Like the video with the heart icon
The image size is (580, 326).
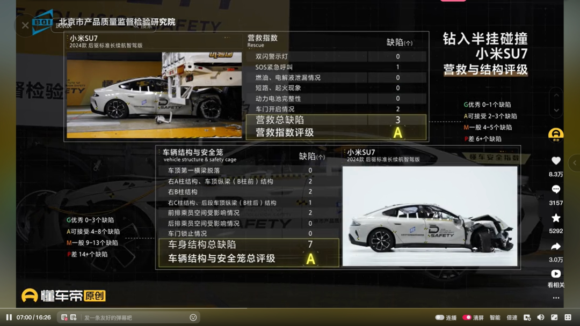556,161
